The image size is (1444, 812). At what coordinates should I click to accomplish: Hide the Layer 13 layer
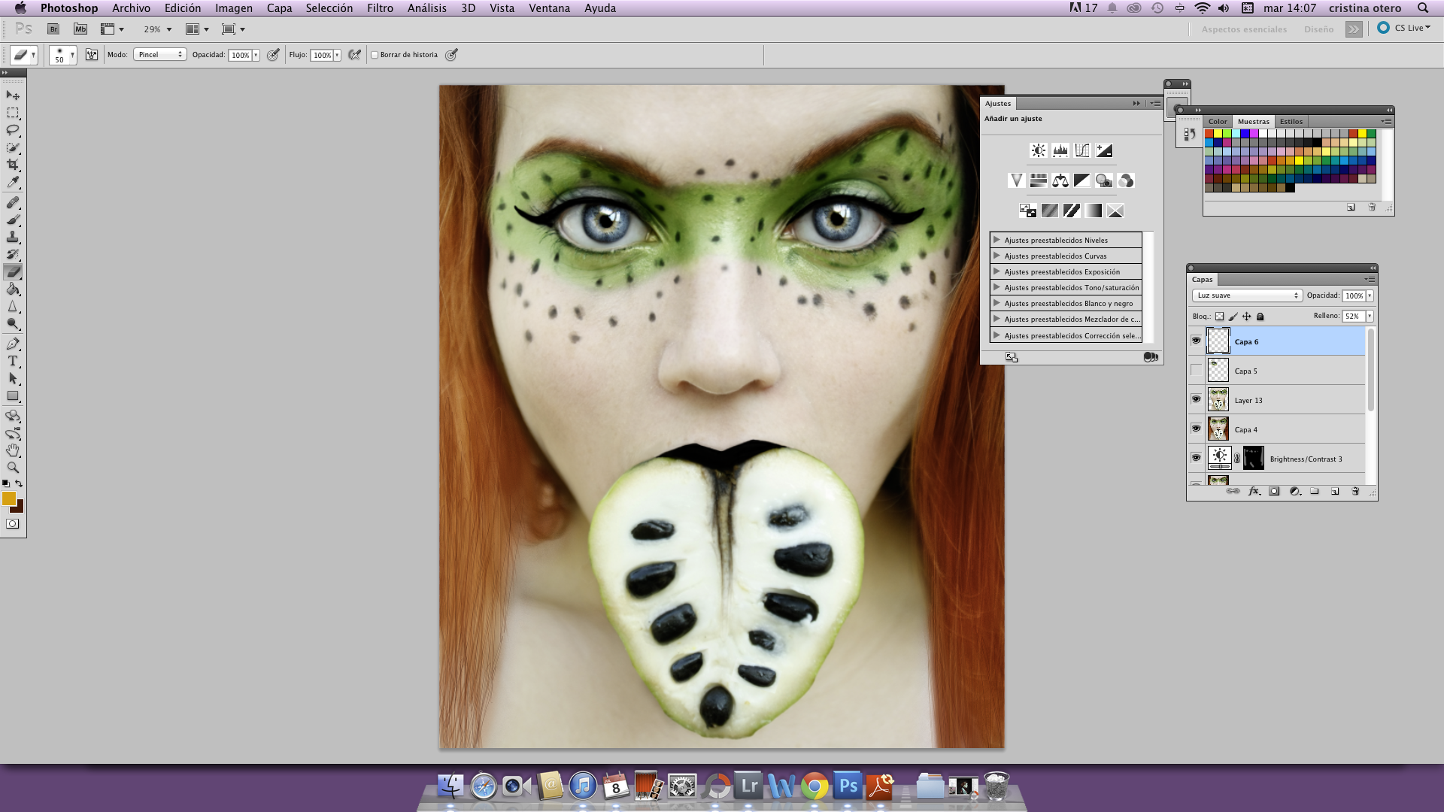[x=1196, y=399]
